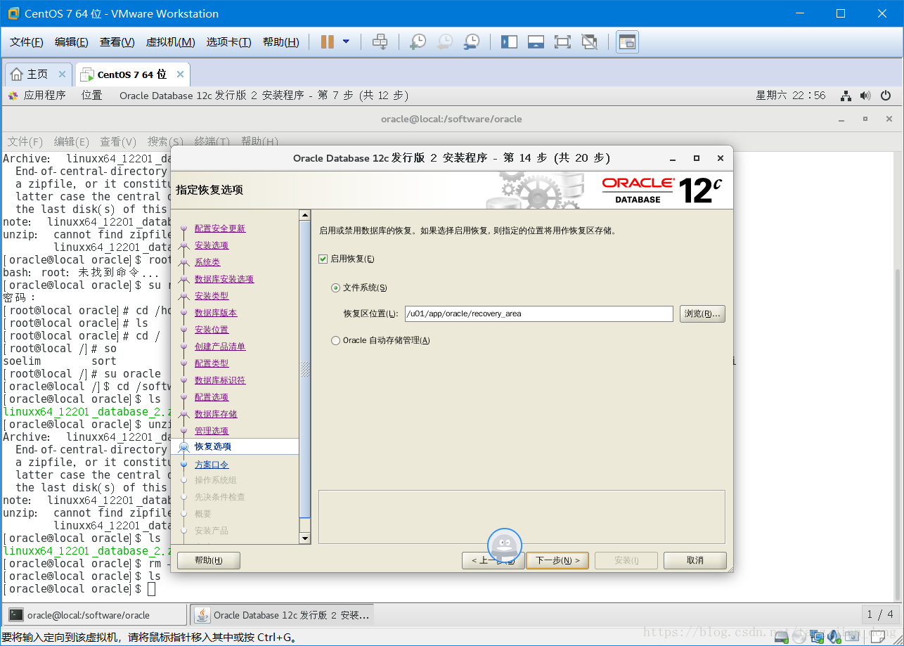Toggle the library sidebar view icon
Screen dimensions: 904x646
coord(509,42)
